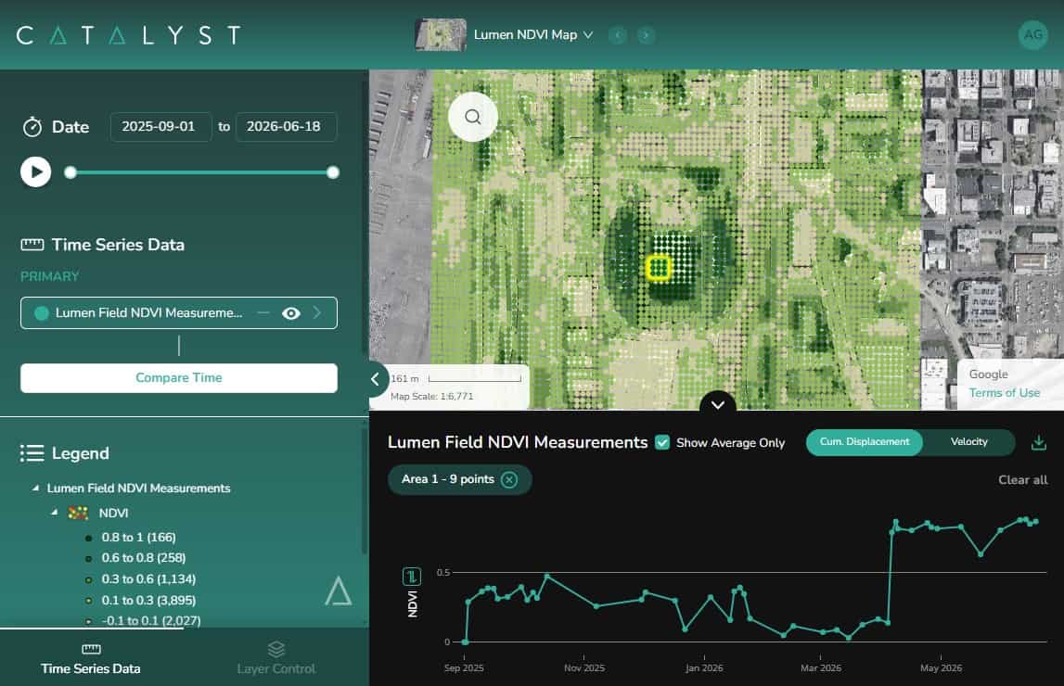Go to next map with right arrow

(x=646, y=34)
